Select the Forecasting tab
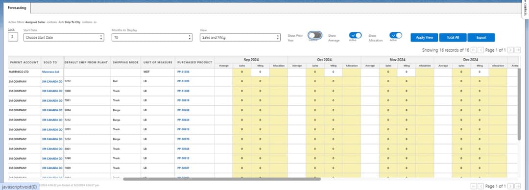 [17, 7]
